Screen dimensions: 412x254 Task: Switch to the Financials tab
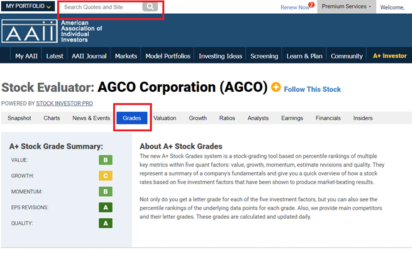point(328,118)
